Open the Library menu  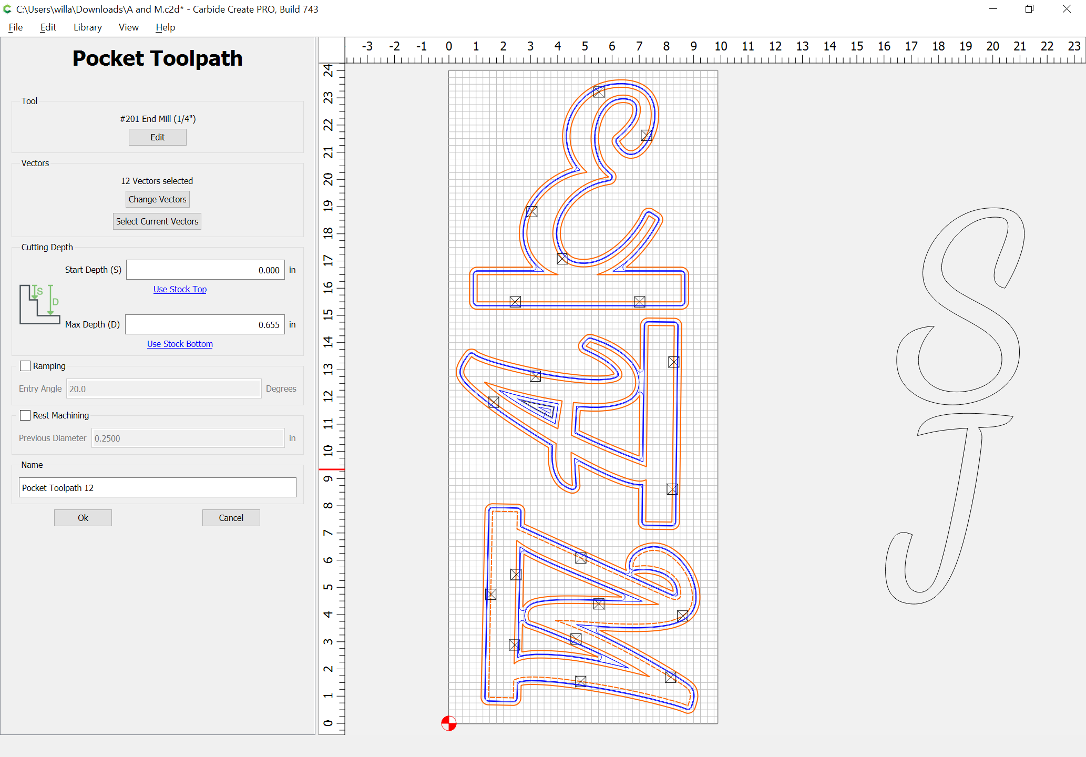(x=87, y=27)
